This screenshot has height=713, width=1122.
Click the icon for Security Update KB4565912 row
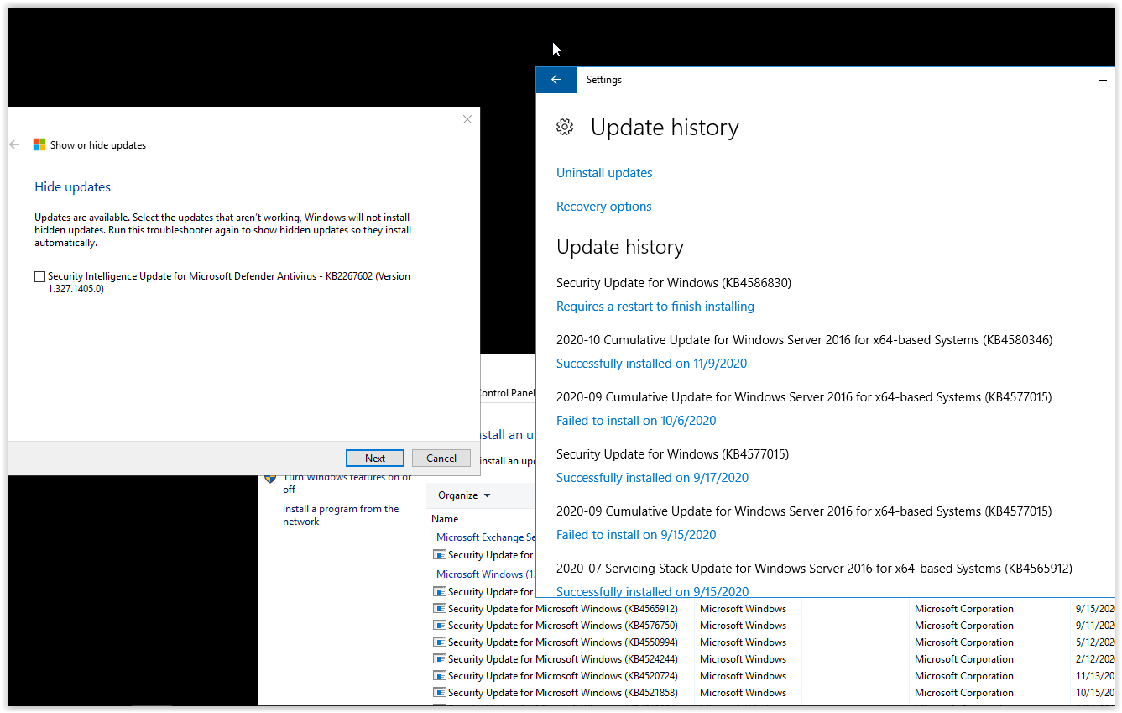[438, 608]
